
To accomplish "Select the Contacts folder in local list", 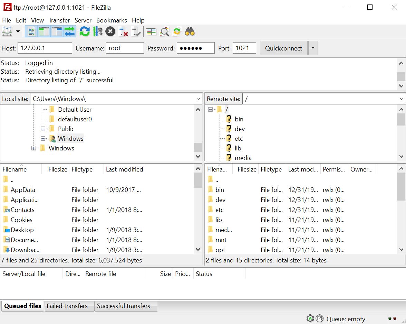I will [22, 210].
